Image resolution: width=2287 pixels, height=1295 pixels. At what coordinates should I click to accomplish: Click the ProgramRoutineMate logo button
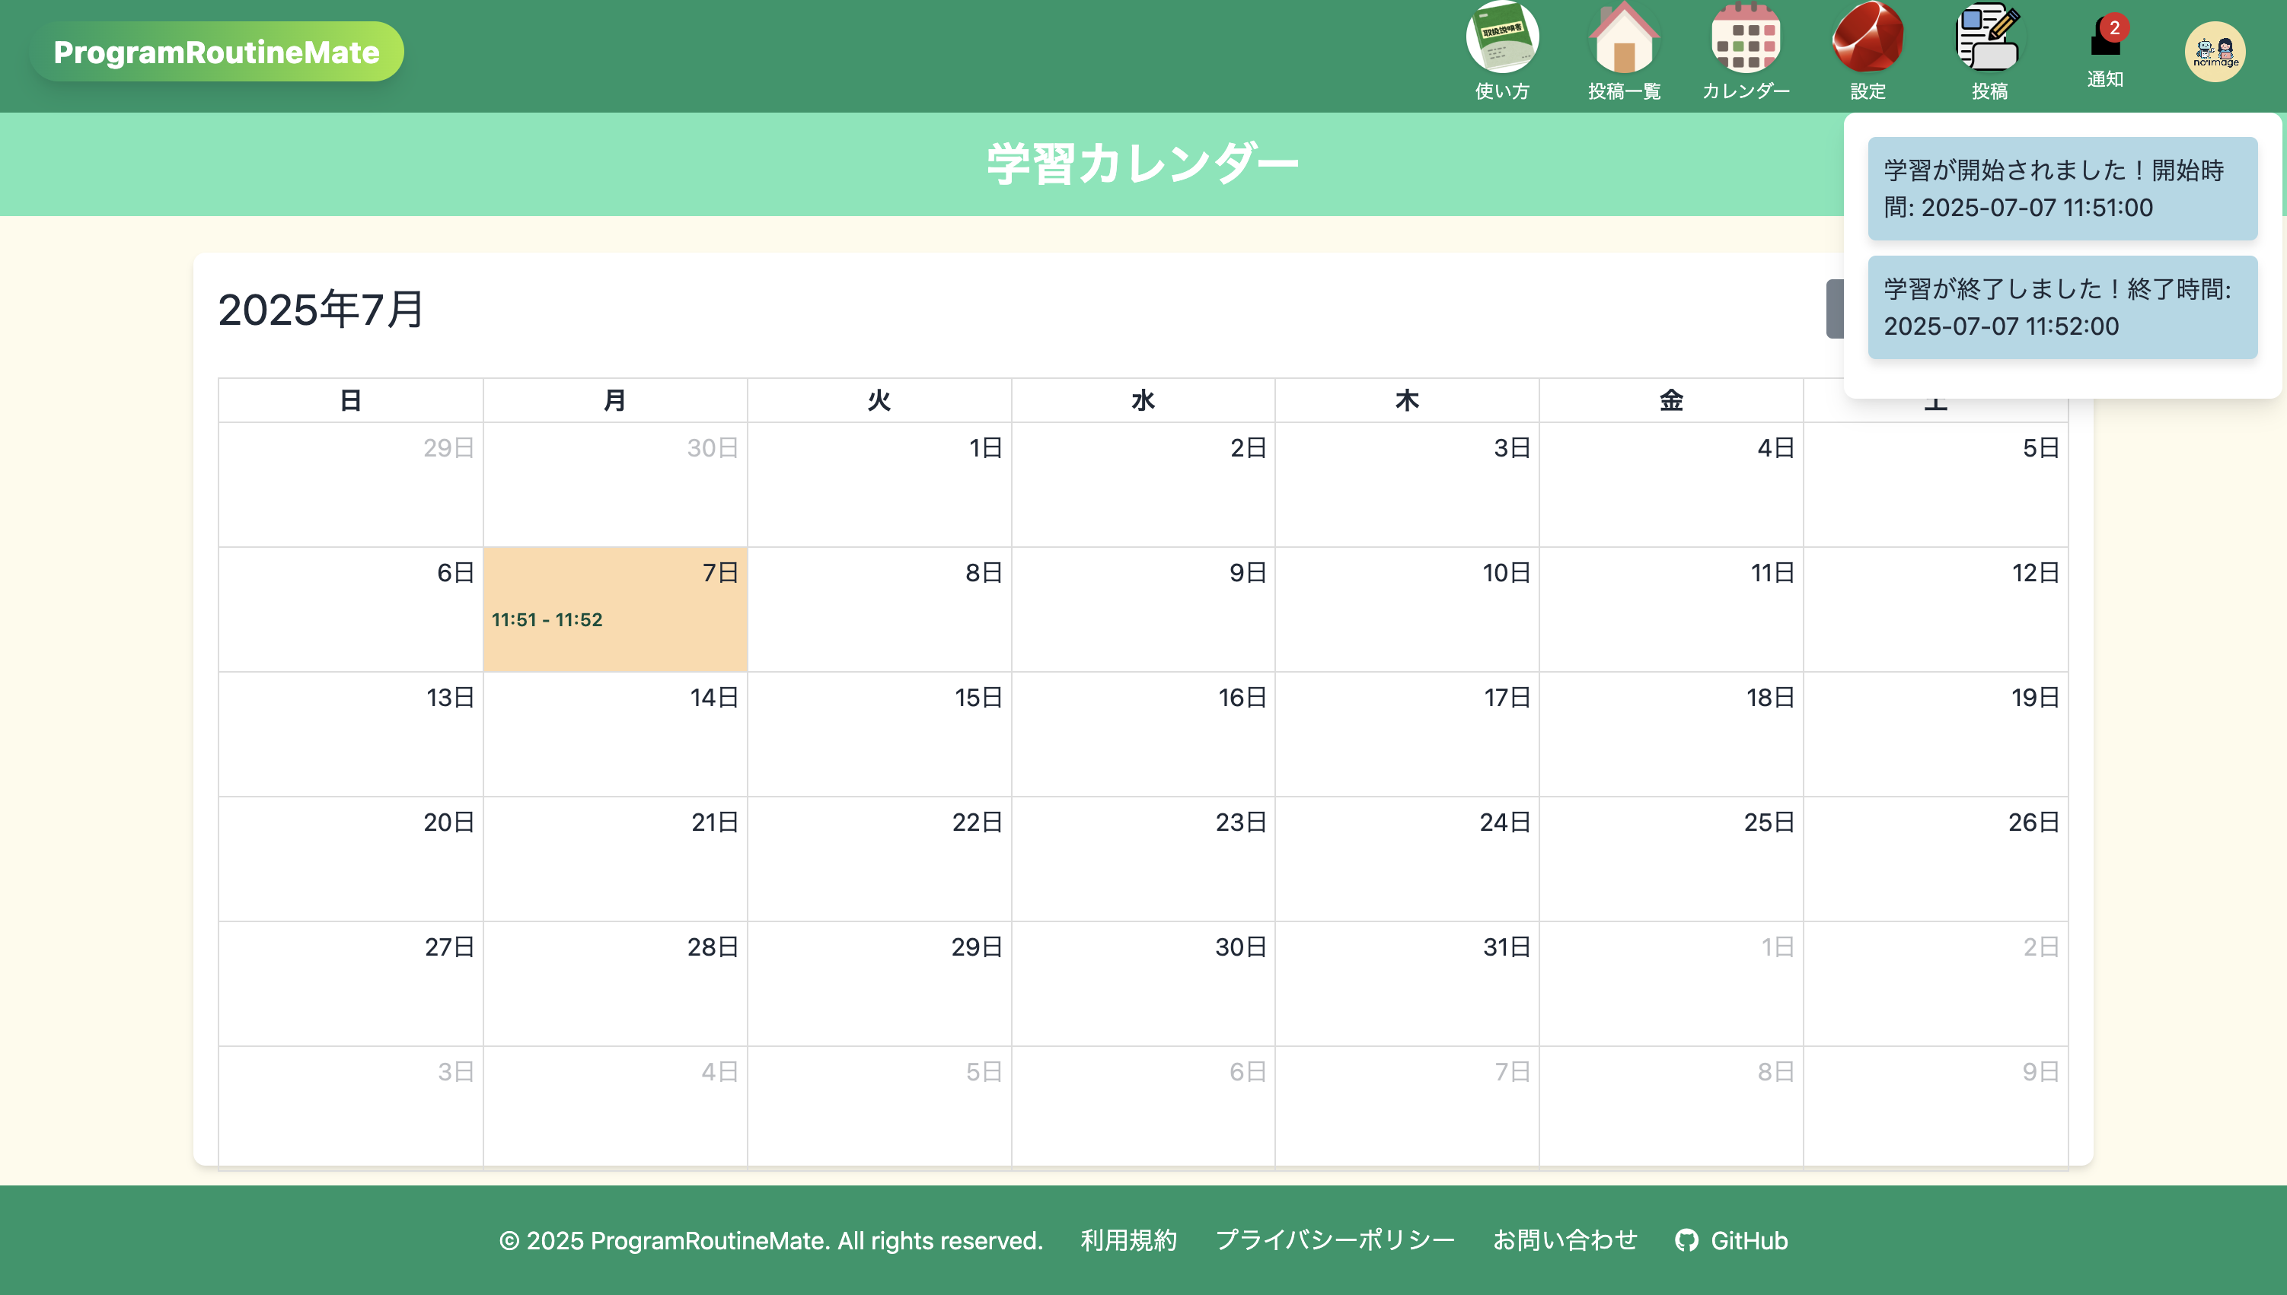coord(216,52)
